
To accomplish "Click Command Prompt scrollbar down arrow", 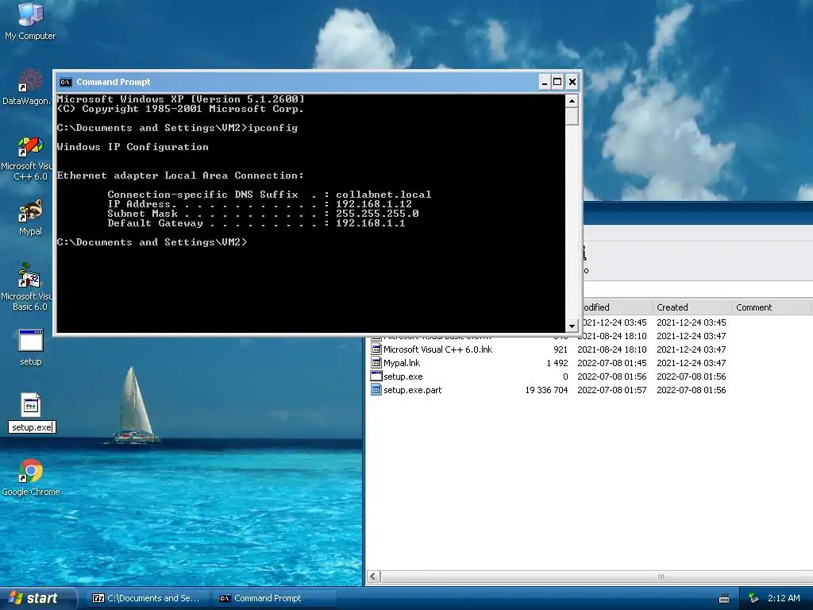I will click(572, 326).
